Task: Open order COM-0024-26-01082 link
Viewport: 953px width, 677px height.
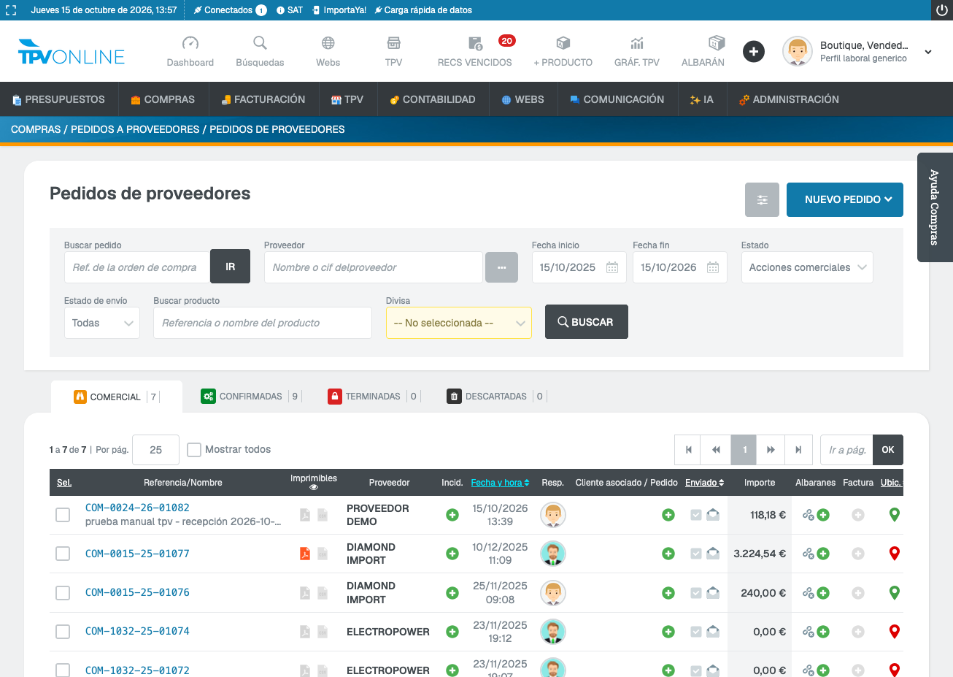Action: pos(137,508)
